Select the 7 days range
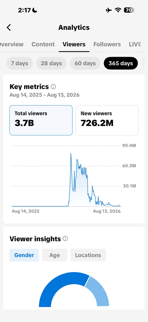 click(20, 63)
